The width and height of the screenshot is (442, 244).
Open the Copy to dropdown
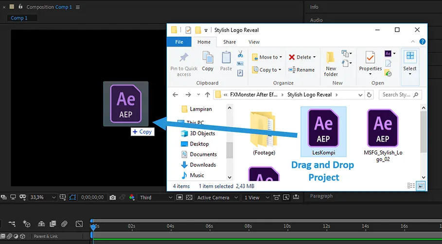coord(266,70)
